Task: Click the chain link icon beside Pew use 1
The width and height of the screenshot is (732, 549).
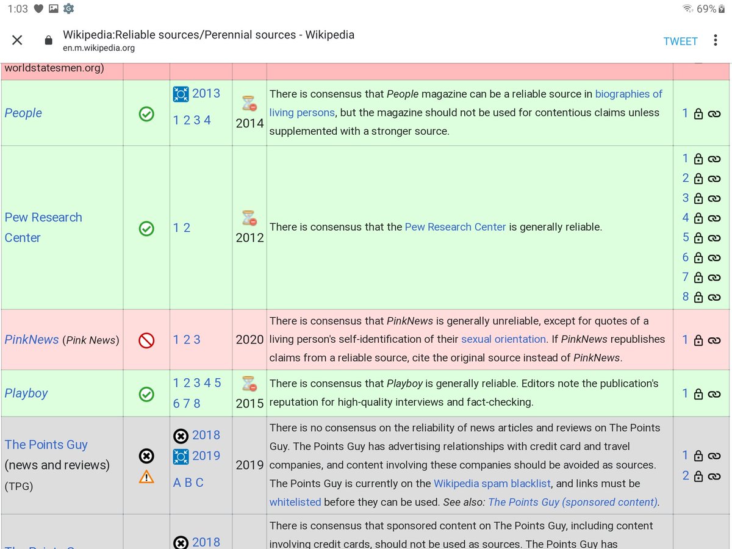Action: [x=714, y=159]
